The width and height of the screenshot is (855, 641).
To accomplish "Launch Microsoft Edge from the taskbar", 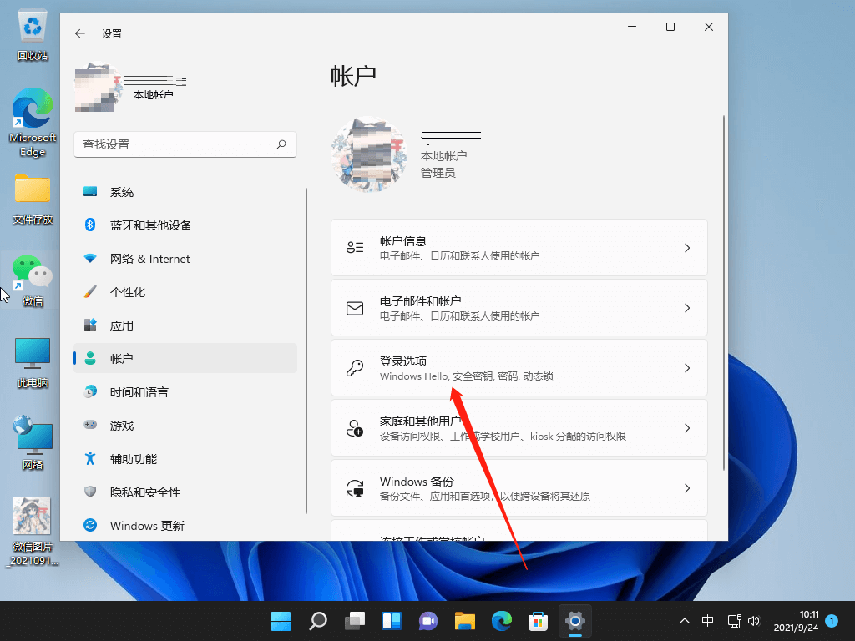I will pyautogui.click(x=501, y=621).
